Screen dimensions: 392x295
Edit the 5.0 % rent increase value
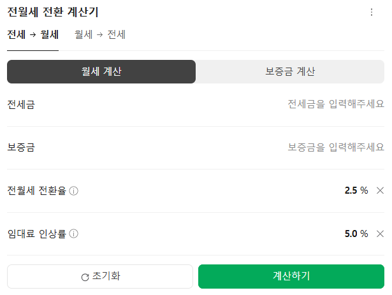(351, 234)
